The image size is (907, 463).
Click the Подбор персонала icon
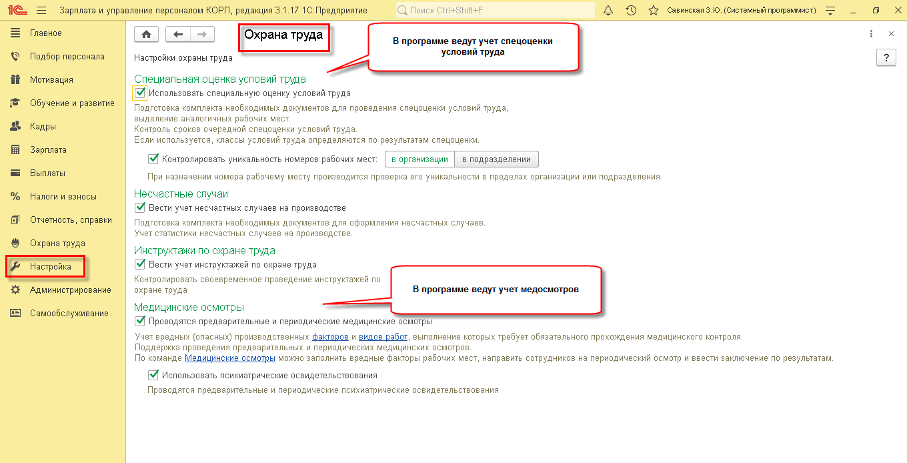tap(16, 57)
